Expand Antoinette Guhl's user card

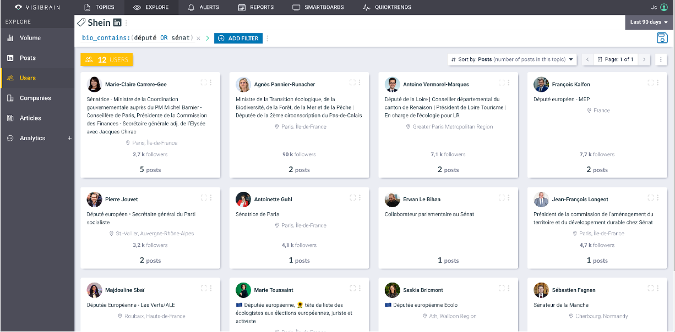click(x=352, y=197)
